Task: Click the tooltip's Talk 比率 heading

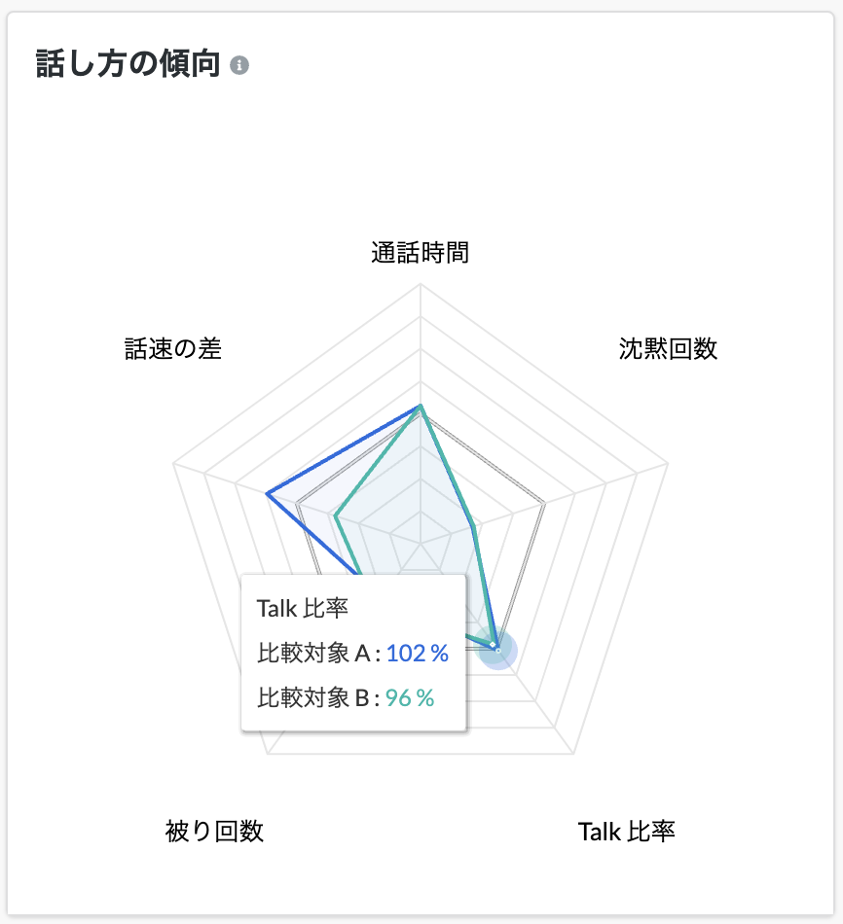Action: 303,608
